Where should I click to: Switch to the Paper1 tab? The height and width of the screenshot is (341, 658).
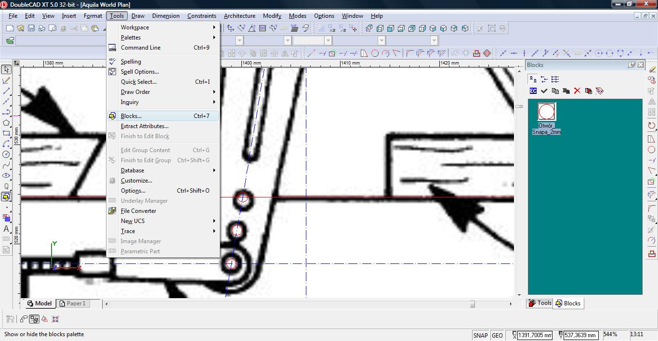75,303
